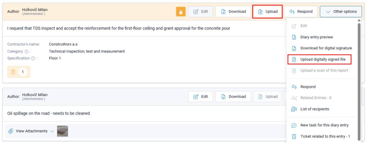The width and height of the screenshot is (367, 143).
Task: Expand the Other options dropdown
Action: pyautogui.click(x=341, y=12)
